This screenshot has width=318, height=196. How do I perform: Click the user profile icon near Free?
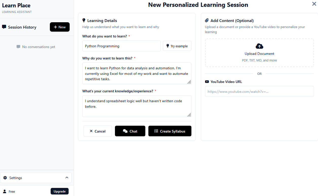click(5, 191)
